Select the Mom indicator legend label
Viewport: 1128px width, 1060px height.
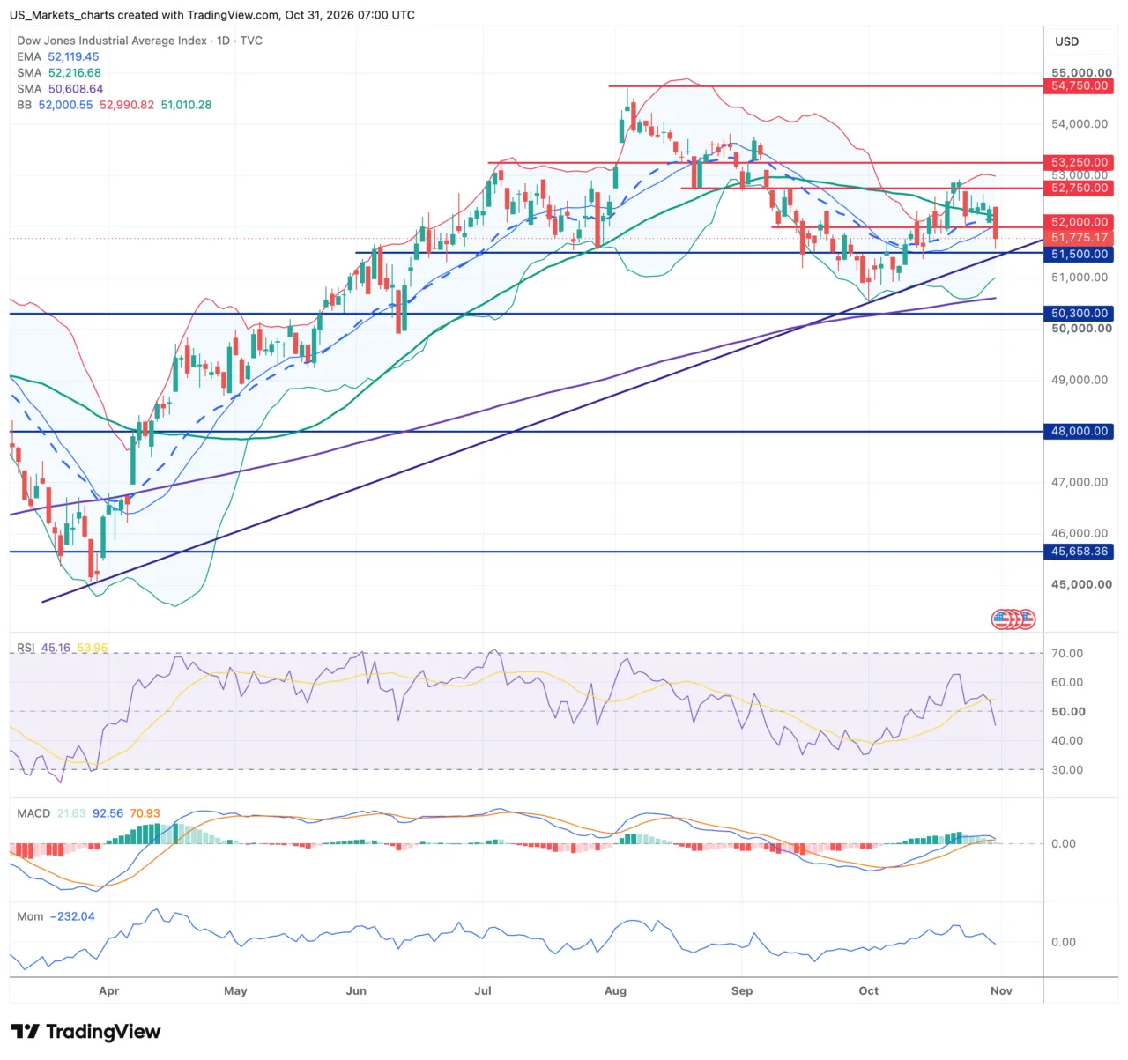tap(30, 916)
